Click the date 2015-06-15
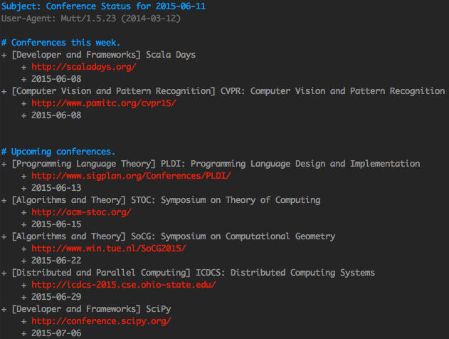The image size is (449, 339). [56, 224]
